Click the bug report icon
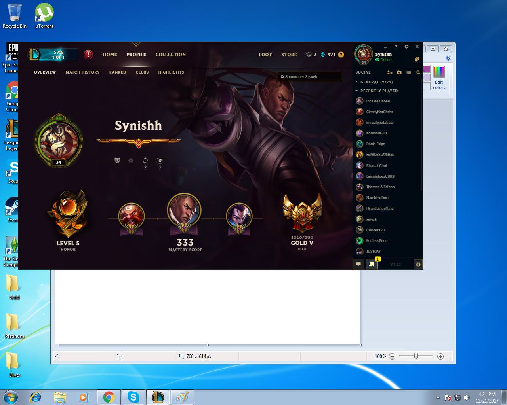This screenshot has width=507, height=405. 418,264
